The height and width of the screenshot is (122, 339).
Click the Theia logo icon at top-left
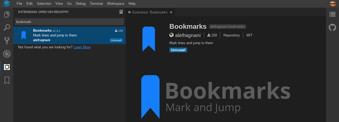point(6,4)
